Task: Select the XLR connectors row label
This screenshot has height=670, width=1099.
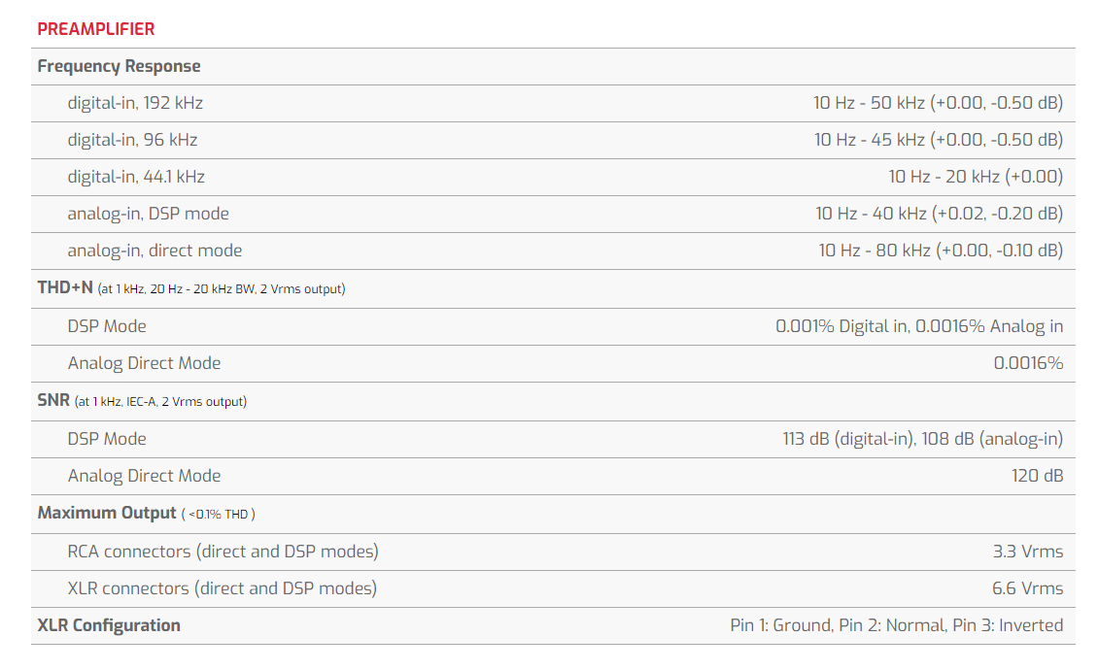Action: tap(222, 588)
